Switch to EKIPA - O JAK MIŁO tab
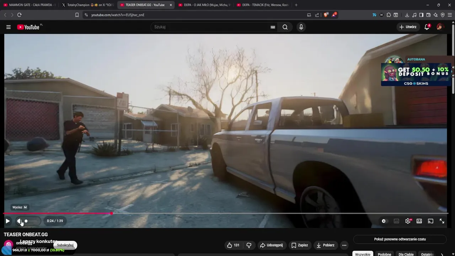Viewport: 455px width, 256px height. point(204,5)
